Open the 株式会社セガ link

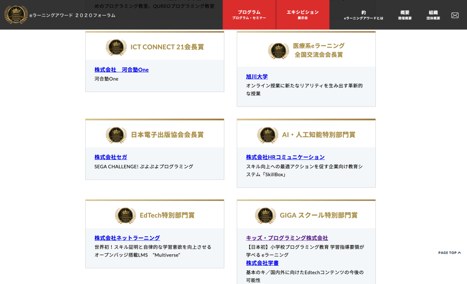pyautogui.click(x=111, y=157)
